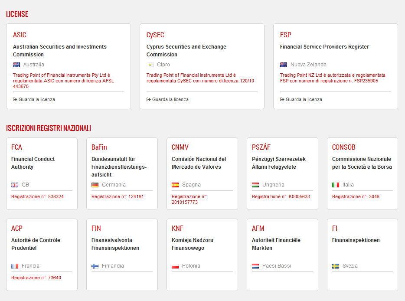Screen dimensions: 405x301
Task: Select the CNMV card title
Action: (x=180, y=147)
